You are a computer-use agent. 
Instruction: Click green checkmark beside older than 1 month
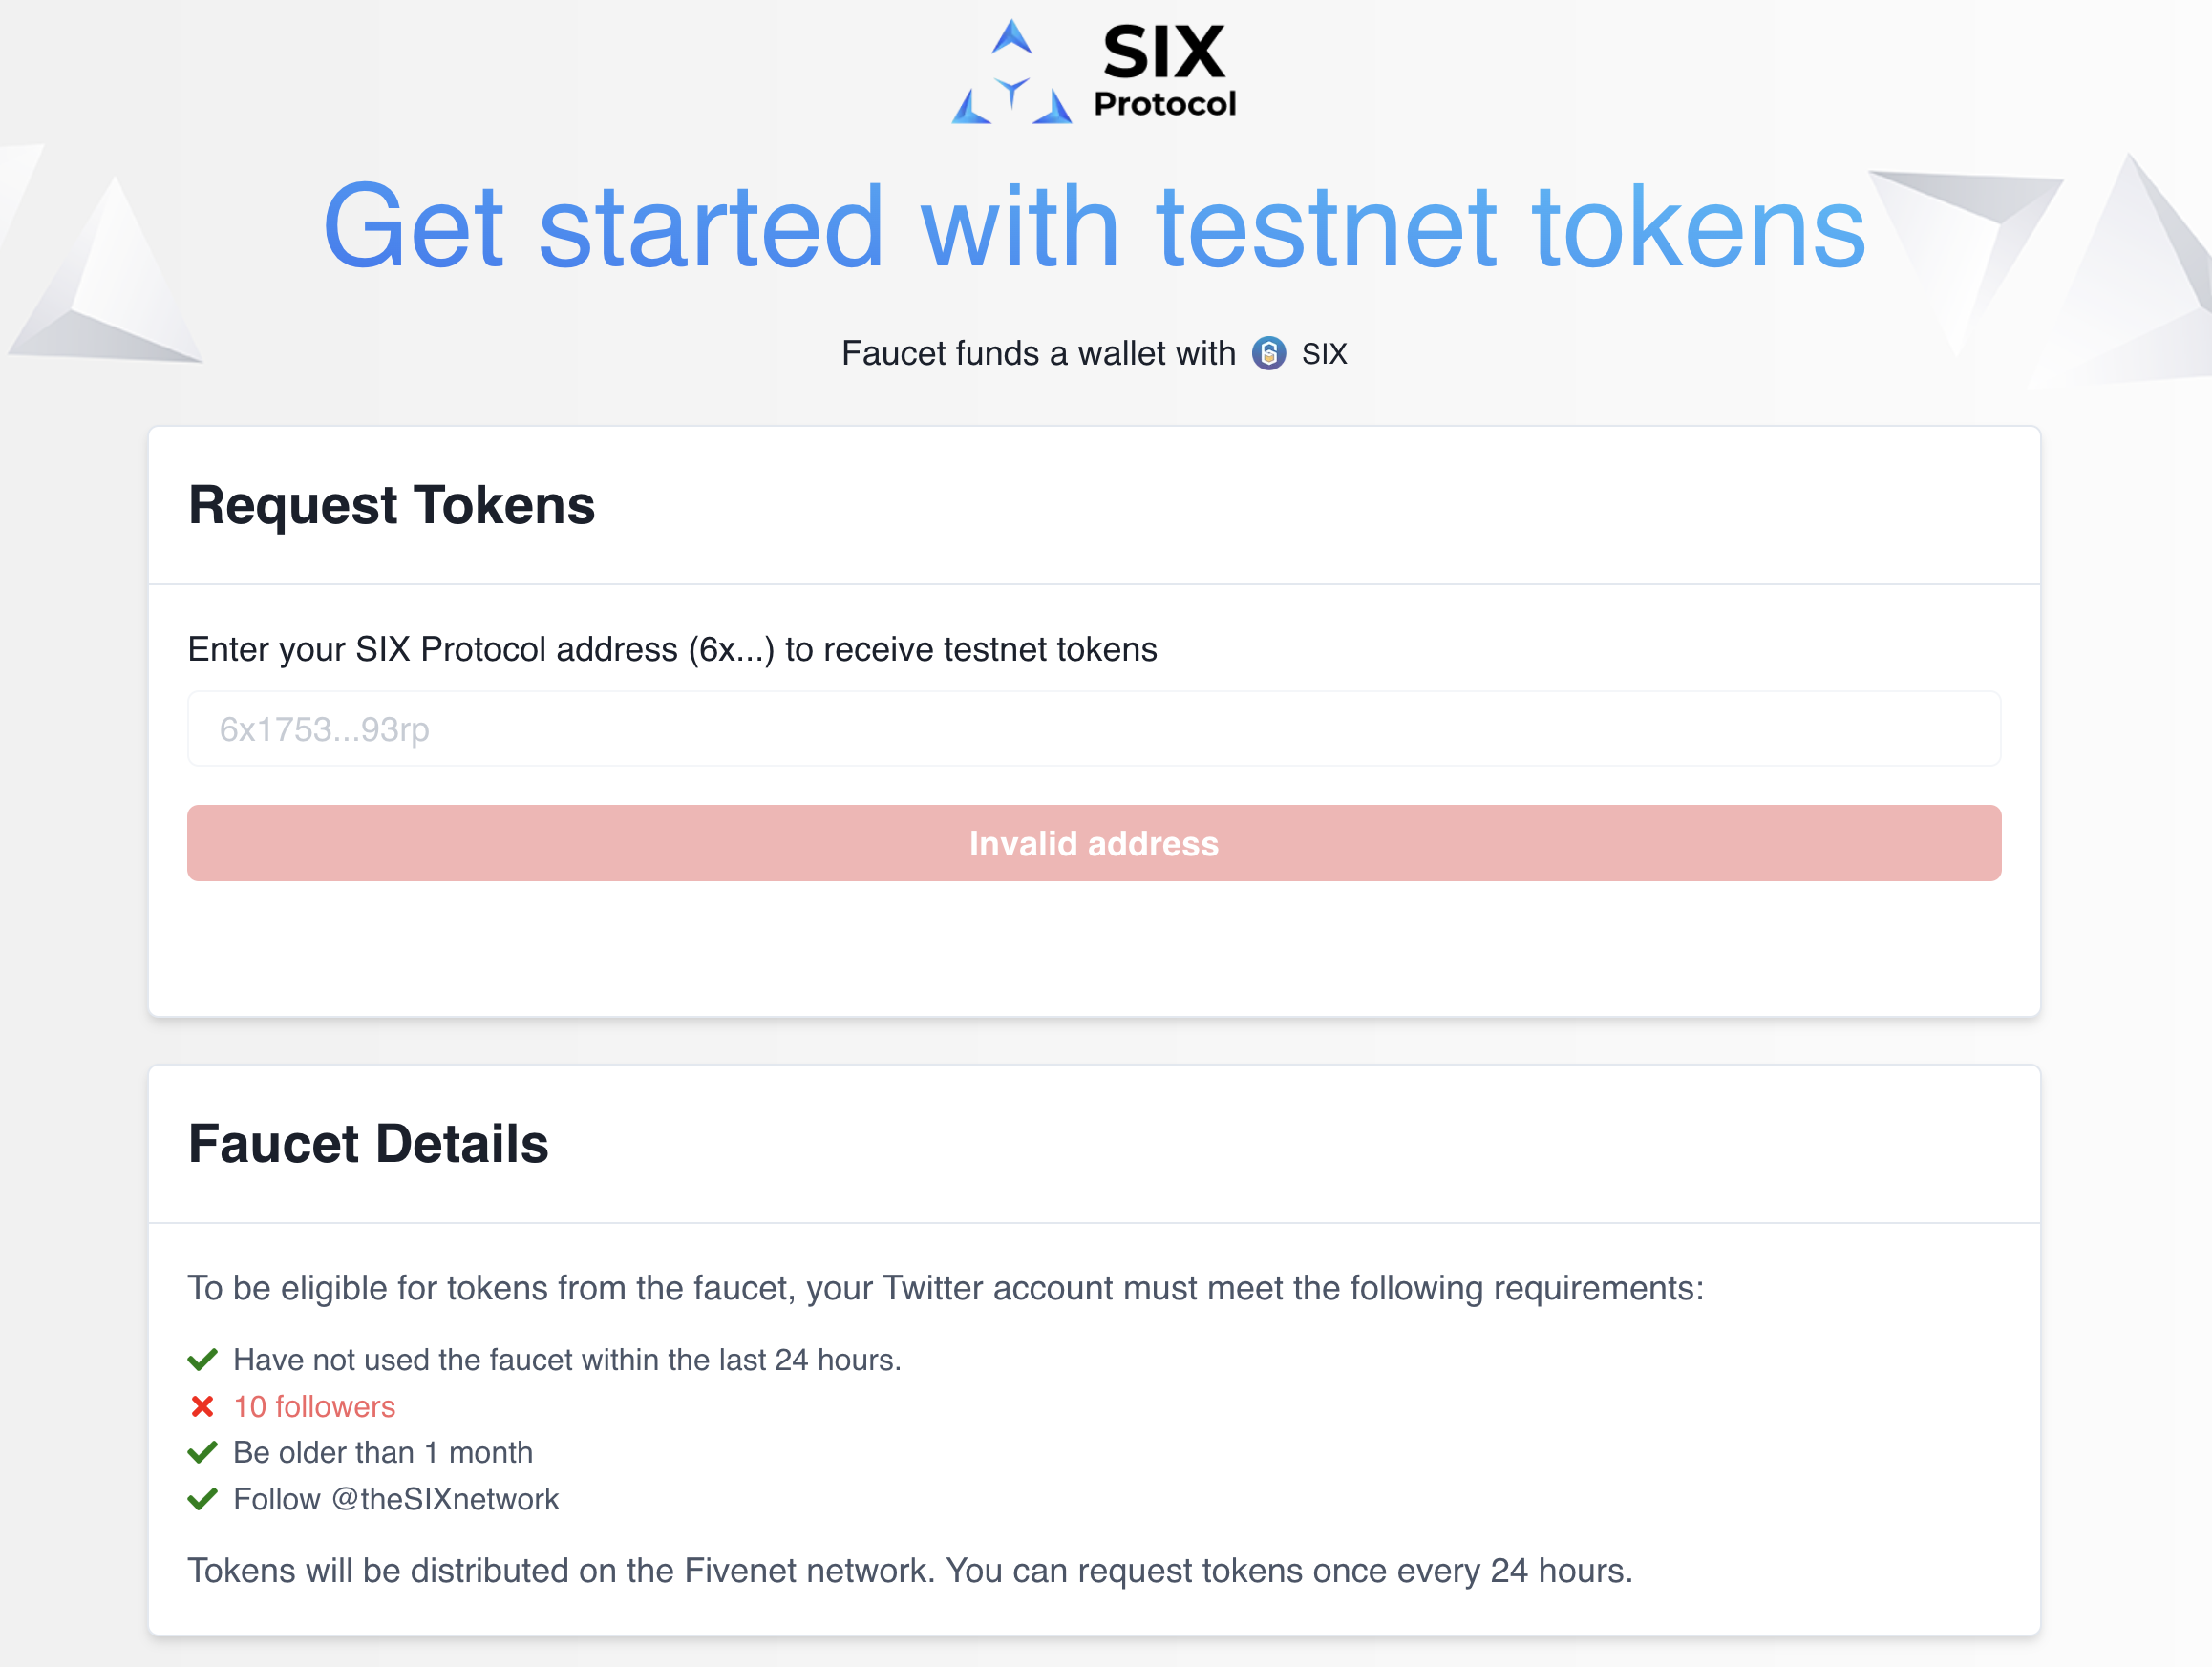tap(202, 1452)
